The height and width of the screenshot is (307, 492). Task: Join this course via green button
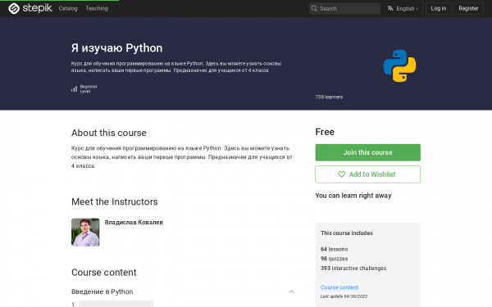(367, 152)
